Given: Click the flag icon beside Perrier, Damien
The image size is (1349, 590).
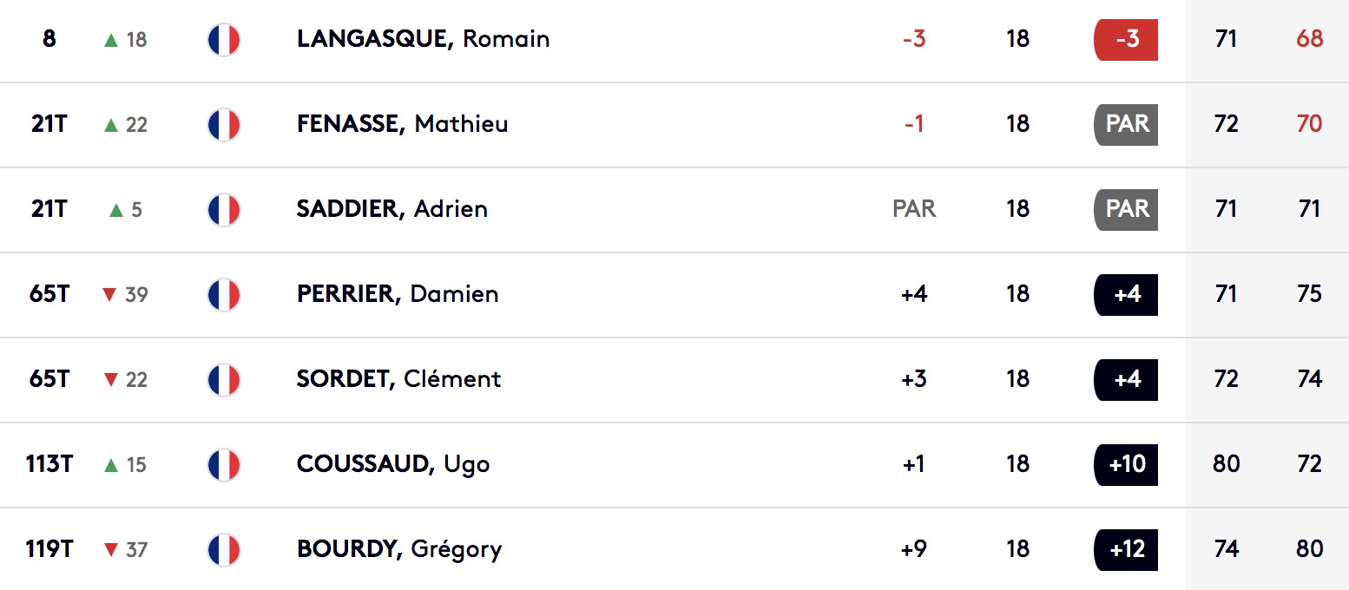Looking at the screenshot, I should (224, 295).
